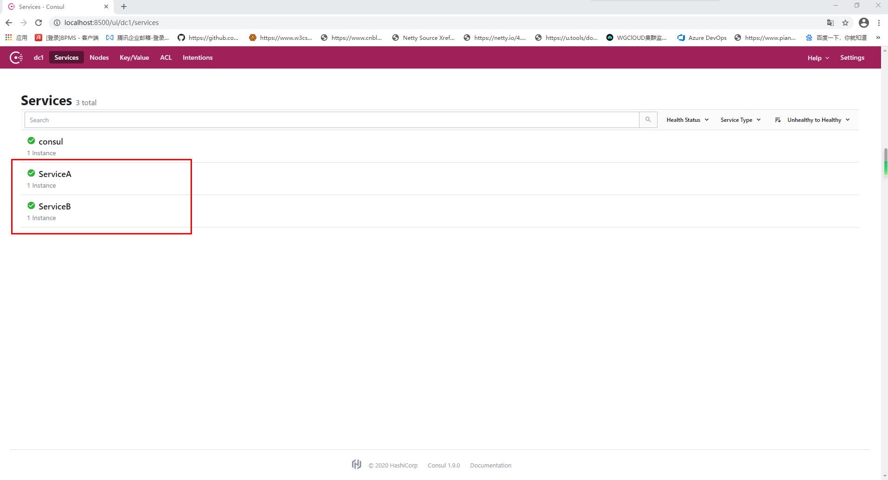The image size is (888, 480).
Task: Open the Intentions nav tab
Action: click(198, 57)
